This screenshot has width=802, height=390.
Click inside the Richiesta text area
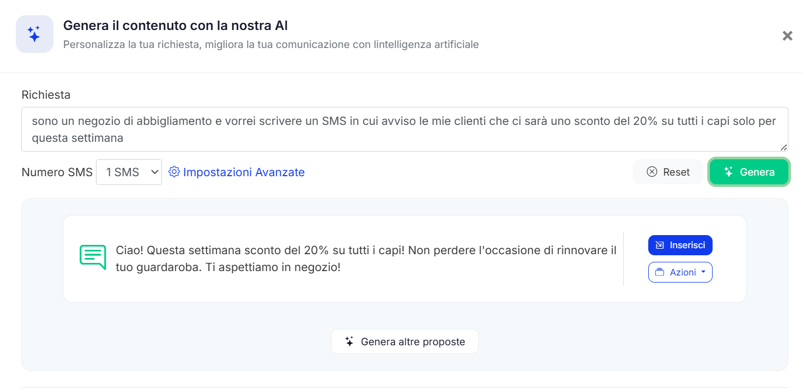(403, 129)
